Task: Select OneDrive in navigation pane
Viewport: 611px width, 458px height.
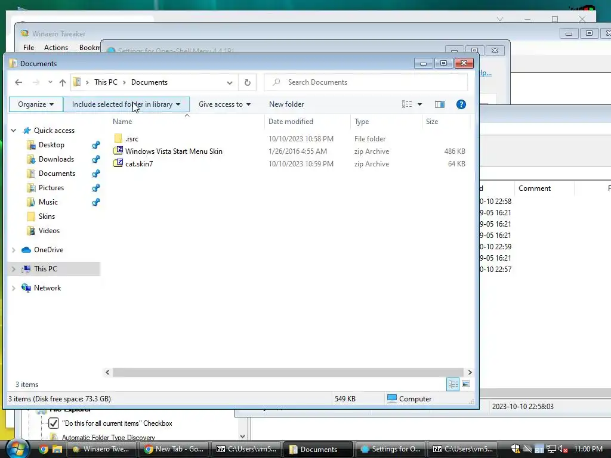Action: point(48,250)
